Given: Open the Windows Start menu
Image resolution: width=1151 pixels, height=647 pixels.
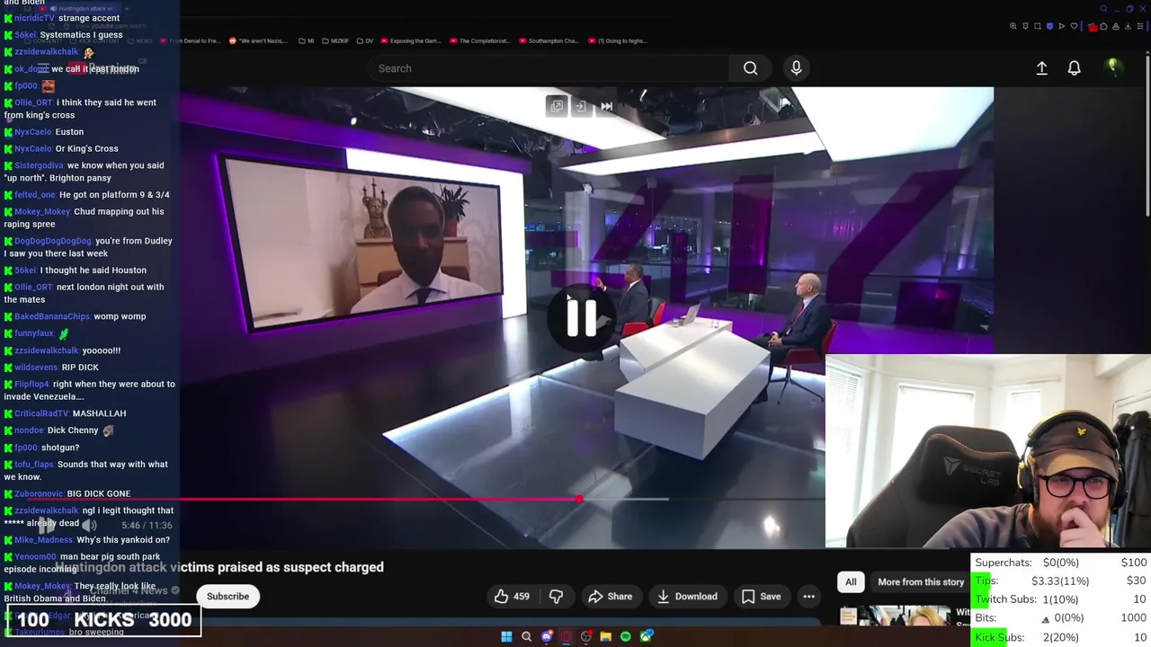Looking at the screenshot, I should (506, 636).
